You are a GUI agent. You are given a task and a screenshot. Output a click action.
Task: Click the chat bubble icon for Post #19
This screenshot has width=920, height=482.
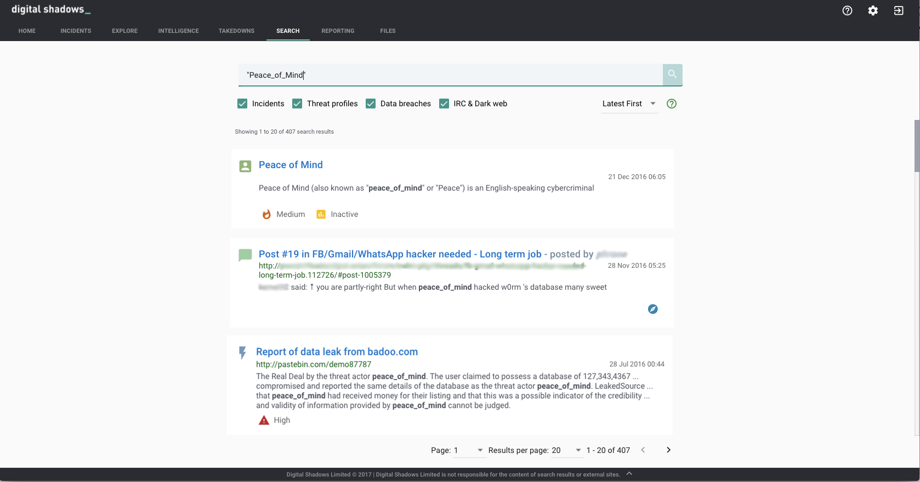(x=245, y=255)
